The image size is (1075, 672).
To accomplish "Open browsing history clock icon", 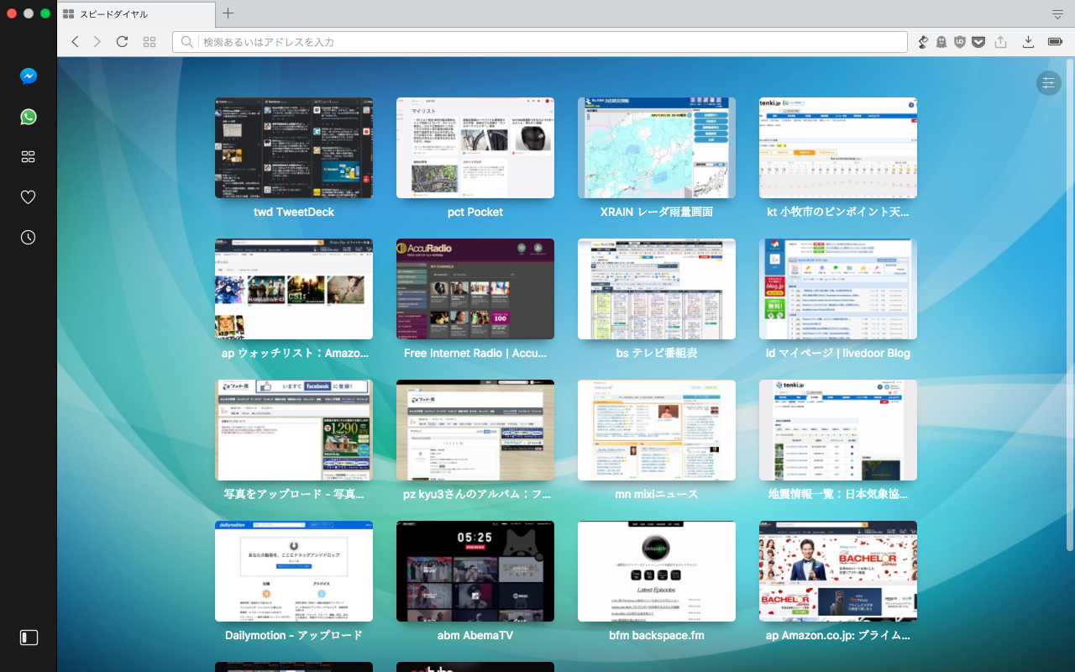I will click(29, 238).
